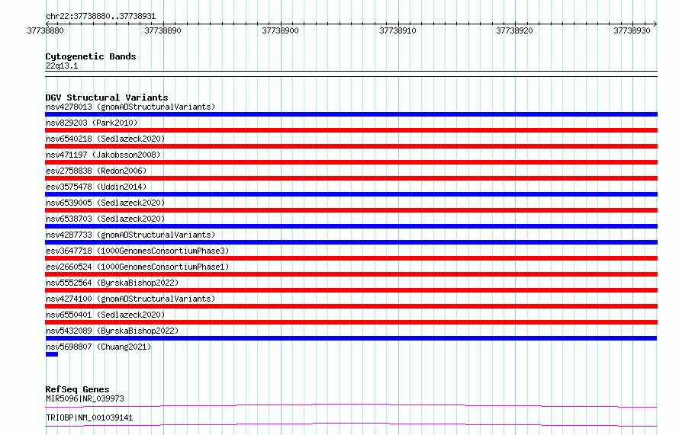
Task: Open variant nsv829203 (Park2010) label
Action: [92, 123]
